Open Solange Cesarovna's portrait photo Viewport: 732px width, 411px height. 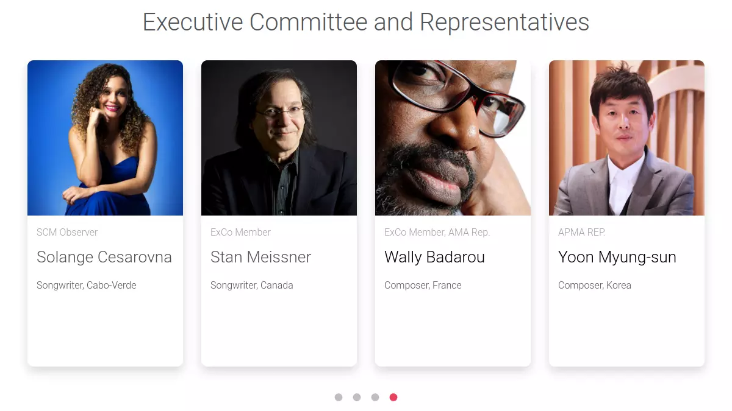(x=105, y=138)
